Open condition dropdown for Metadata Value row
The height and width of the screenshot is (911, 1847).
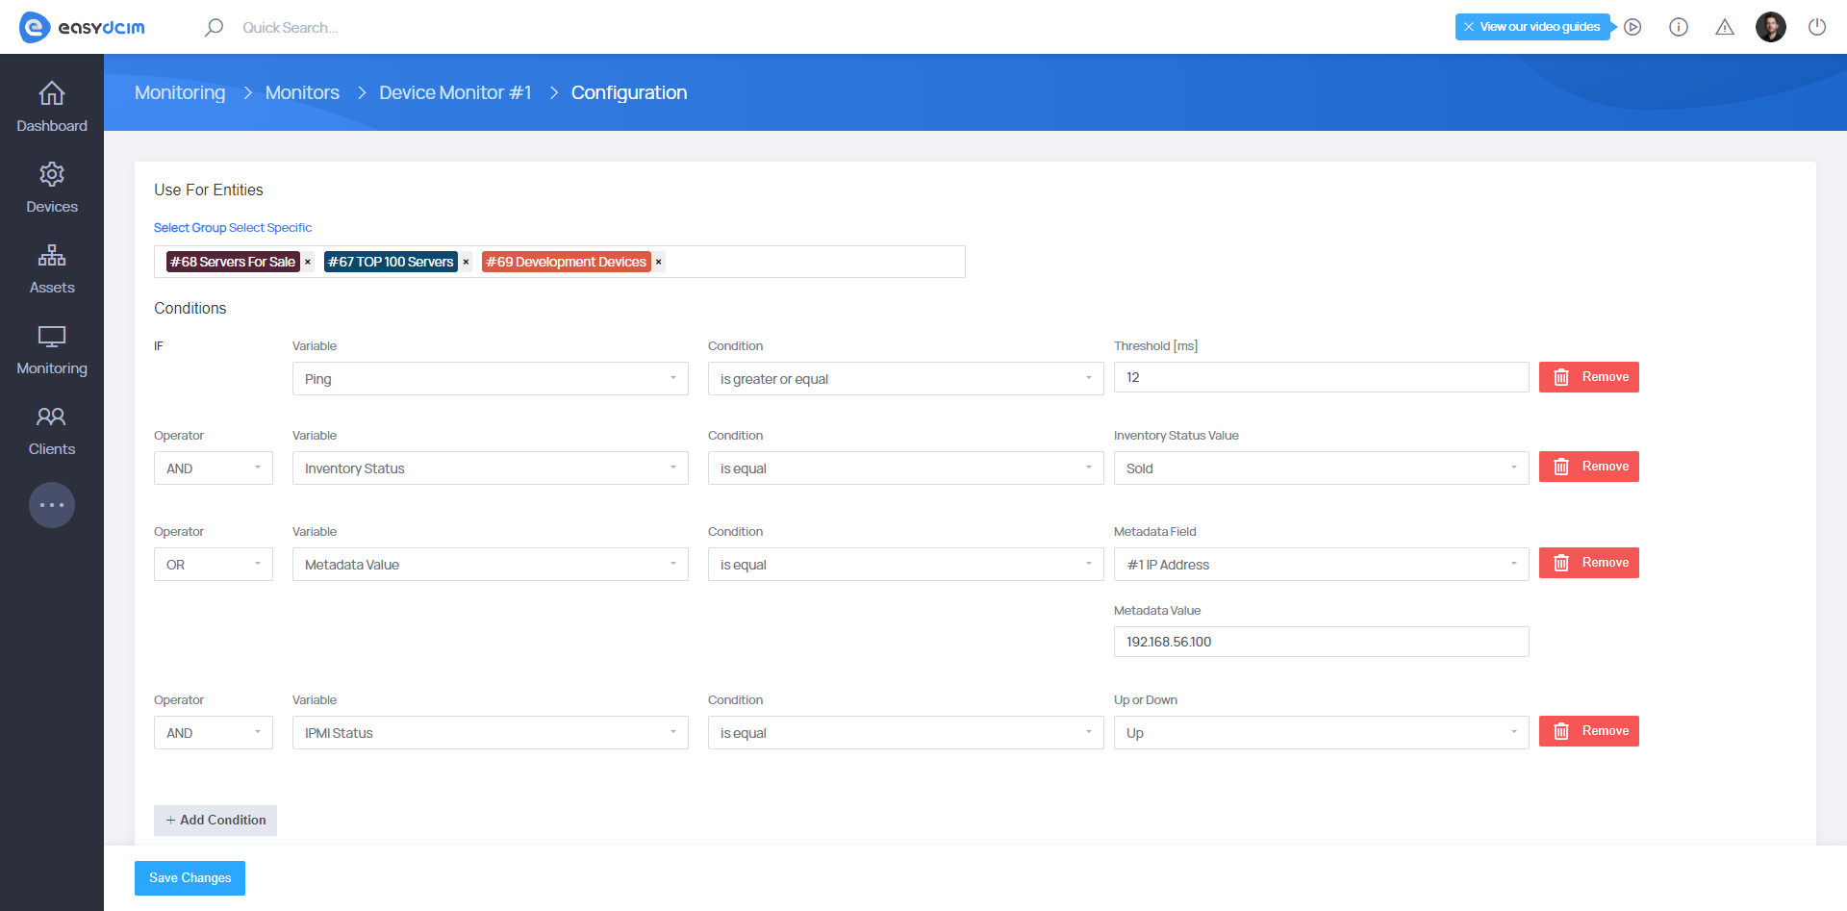coord(906,565)
